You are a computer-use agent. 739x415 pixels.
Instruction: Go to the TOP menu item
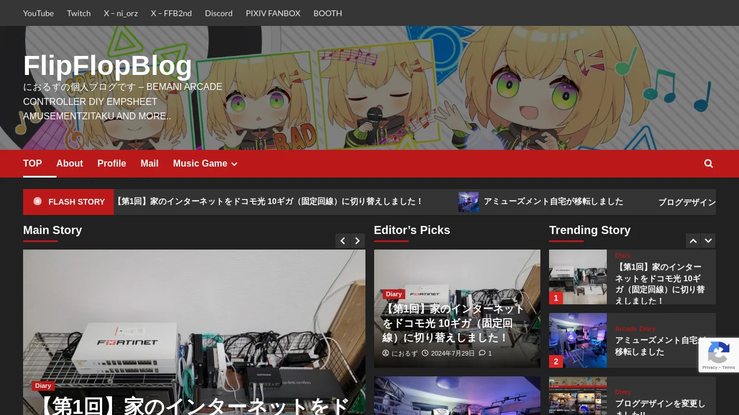32,164
